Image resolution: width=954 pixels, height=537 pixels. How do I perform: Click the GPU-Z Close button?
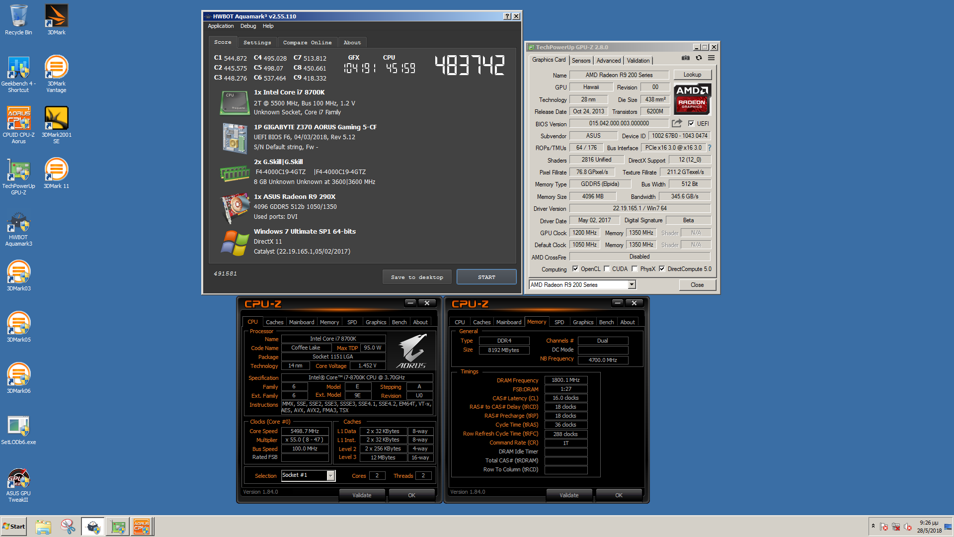(697, 285)
